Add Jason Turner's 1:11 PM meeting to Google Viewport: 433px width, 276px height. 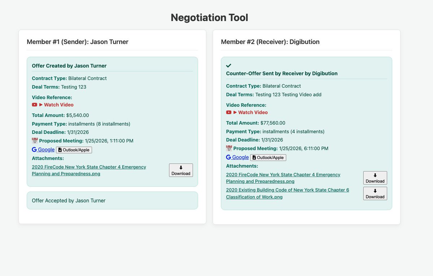coord(43,150)
